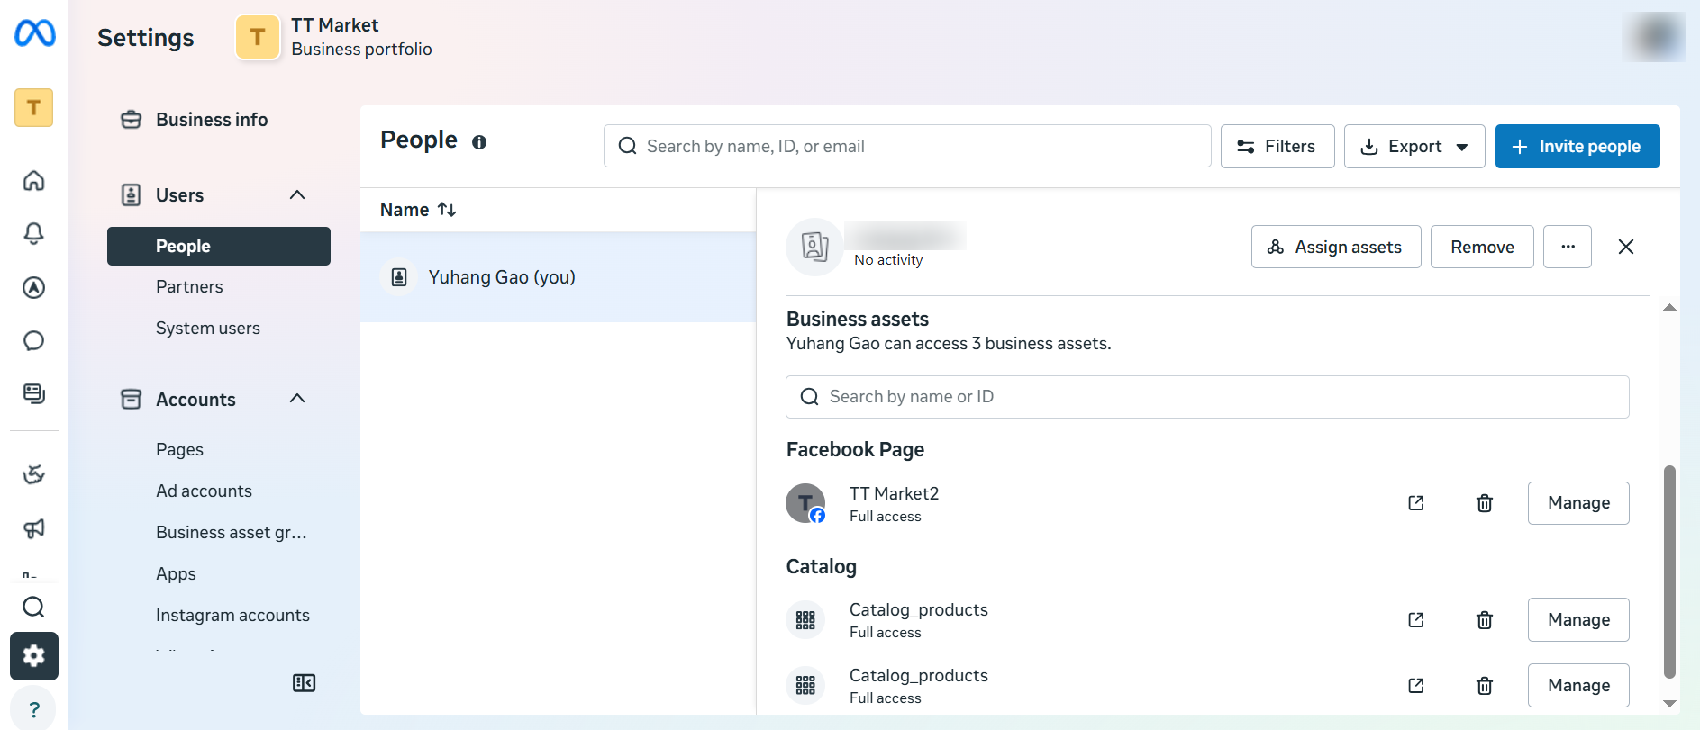This screenshot has height=730, width=1700.
Task: Open TT Market2 page in new window icon
Action: tap(1416, 503)
